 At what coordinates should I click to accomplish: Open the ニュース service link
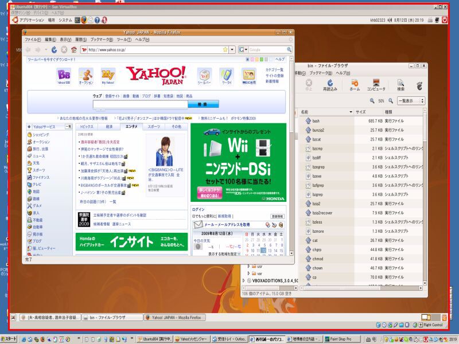[38, 156]
